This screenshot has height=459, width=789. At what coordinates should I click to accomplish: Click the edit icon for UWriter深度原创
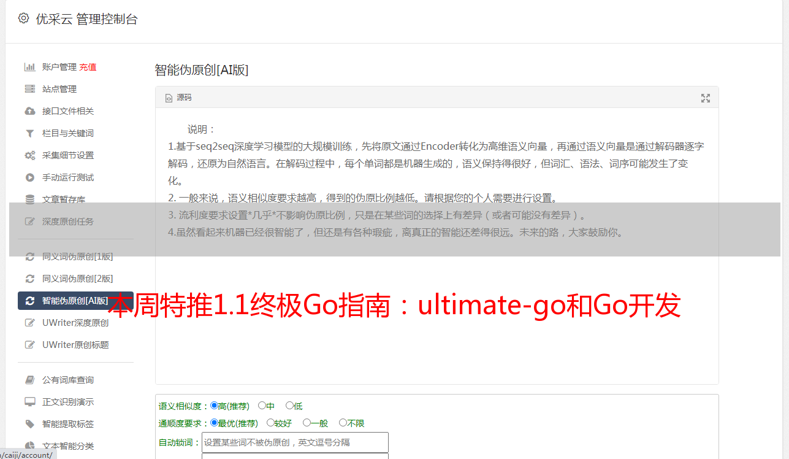coord(29,323)
